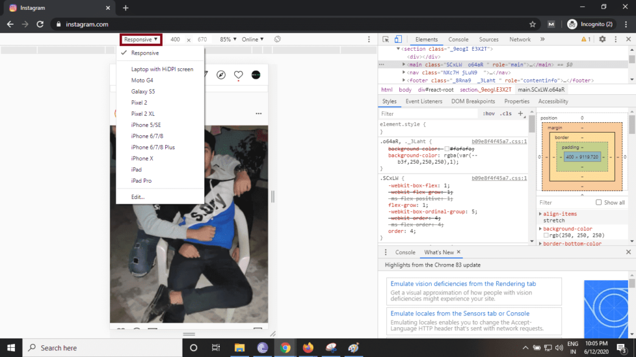Image resolution: width=636 pixels, height=357 pixels.
Task: Toggle the .cls classes button
Action: [x=506, y=114]
